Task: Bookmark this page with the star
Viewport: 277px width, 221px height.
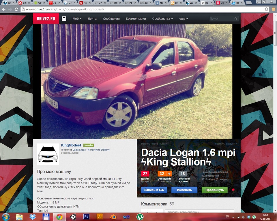Action: [266, 9]
